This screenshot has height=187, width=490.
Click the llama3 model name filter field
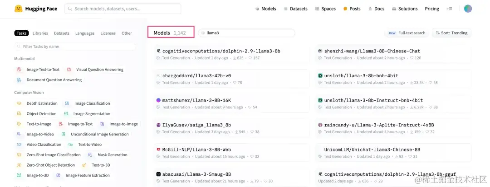coord(246,33)
